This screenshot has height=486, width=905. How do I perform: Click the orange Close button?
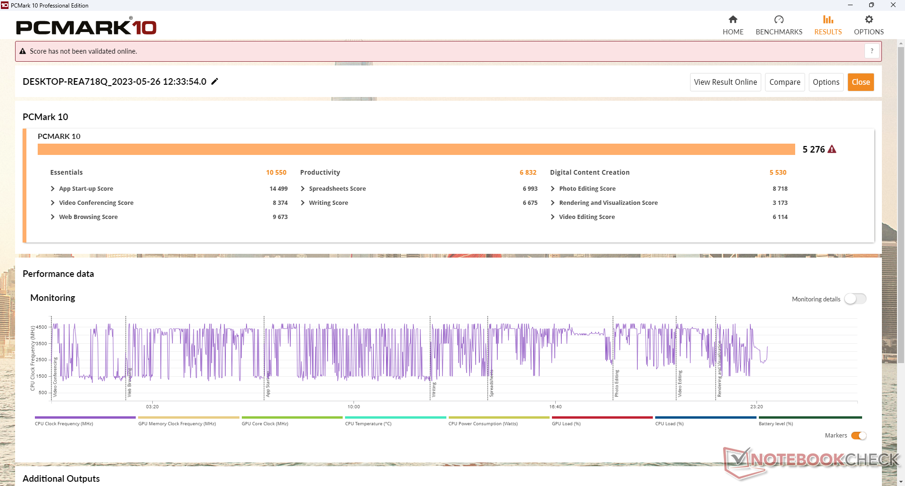pyautogui.click(x=860, y=82)
